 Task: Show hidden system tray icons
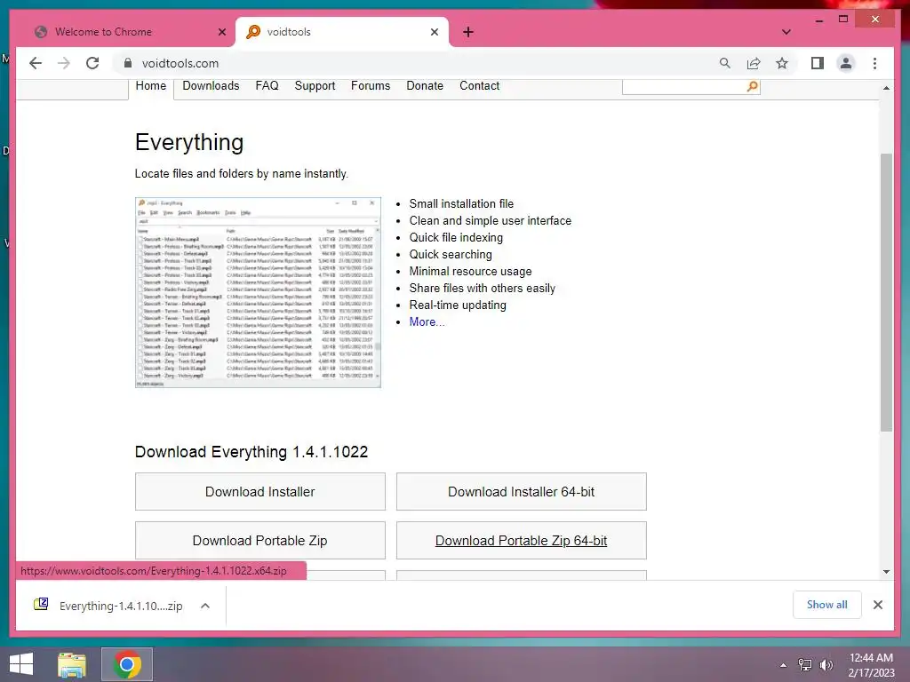[784, 665]
